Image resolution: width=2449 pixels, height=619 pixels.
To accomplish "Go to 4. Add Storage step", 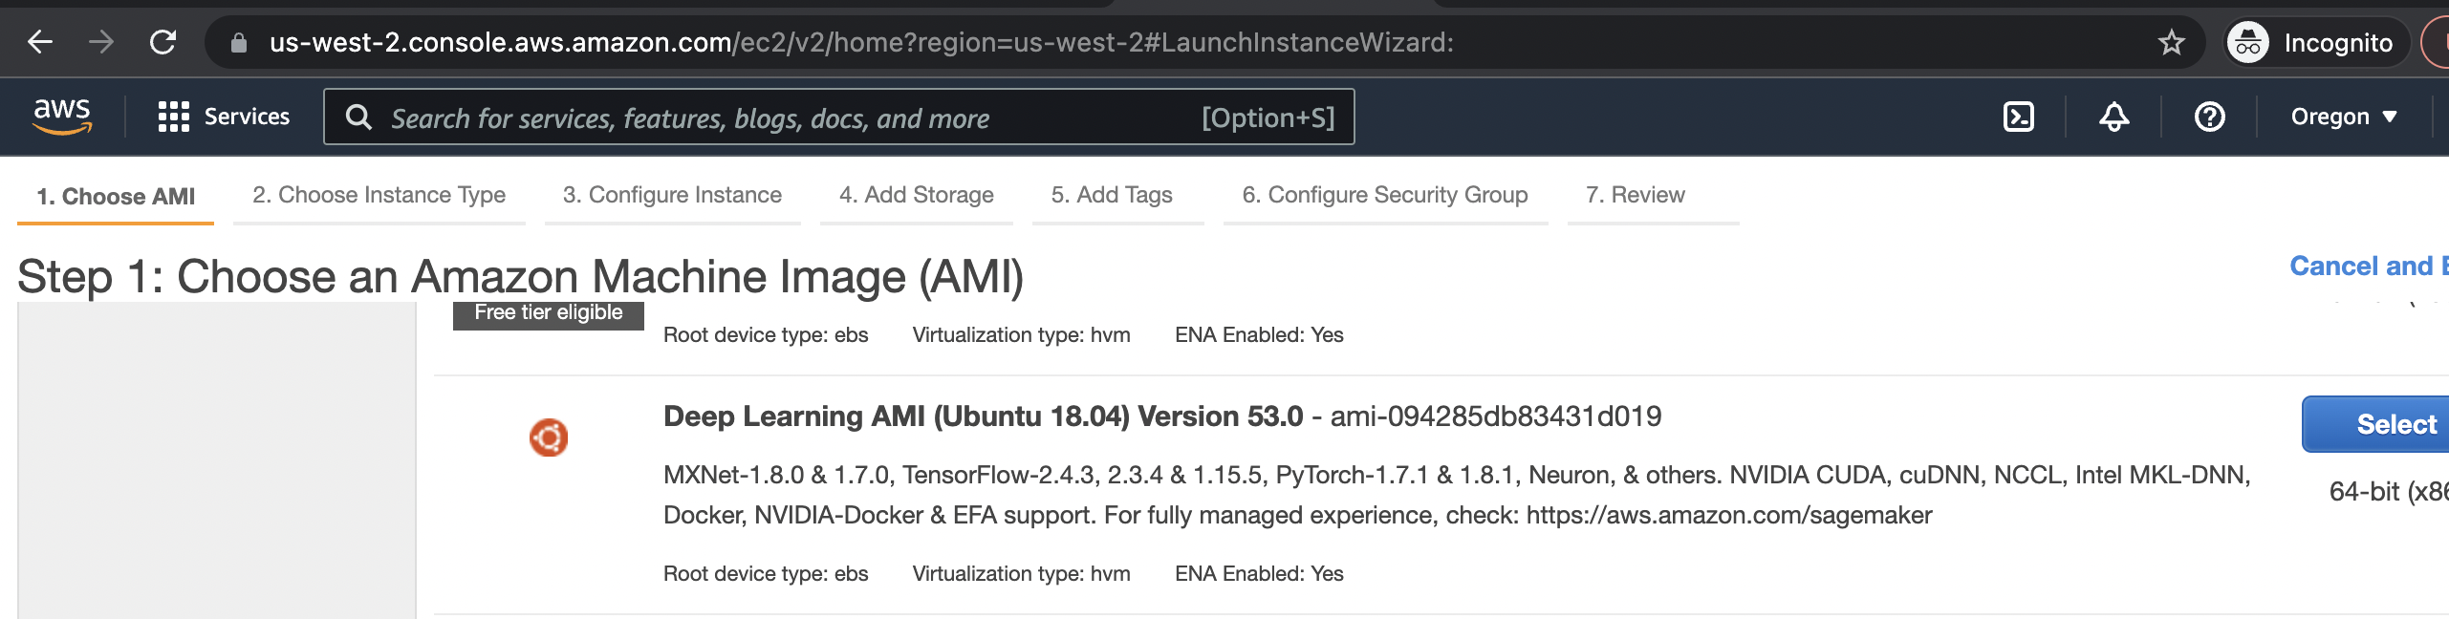I will (x=917, y=195).
